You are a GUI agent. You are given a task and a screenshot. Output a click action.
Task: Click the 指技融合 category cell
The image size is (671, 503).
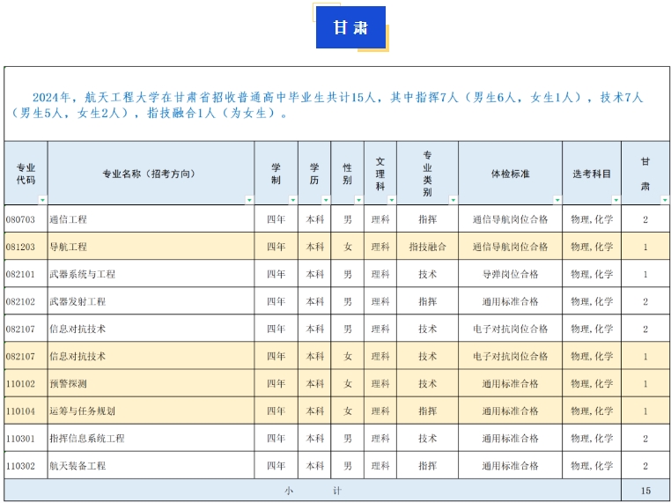click(427, 247)
